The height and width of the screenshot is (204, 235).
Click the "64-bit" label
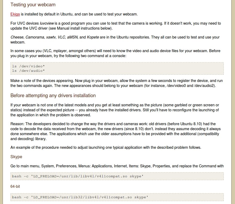(15, 186)
